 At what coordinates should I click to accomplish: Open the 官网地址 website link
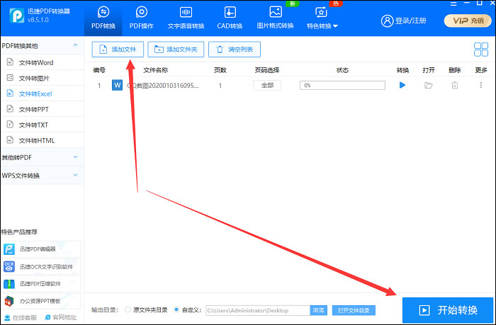pos(61,317)
